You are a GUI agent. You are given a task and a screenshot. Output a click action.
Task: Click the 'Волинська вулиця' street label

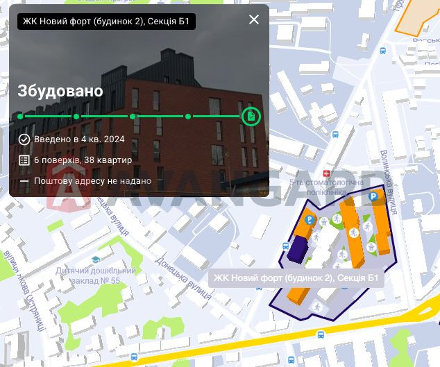389,182
